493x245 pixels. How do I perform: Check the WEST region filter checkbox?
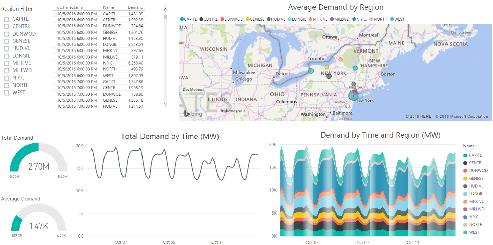(6, 93)
